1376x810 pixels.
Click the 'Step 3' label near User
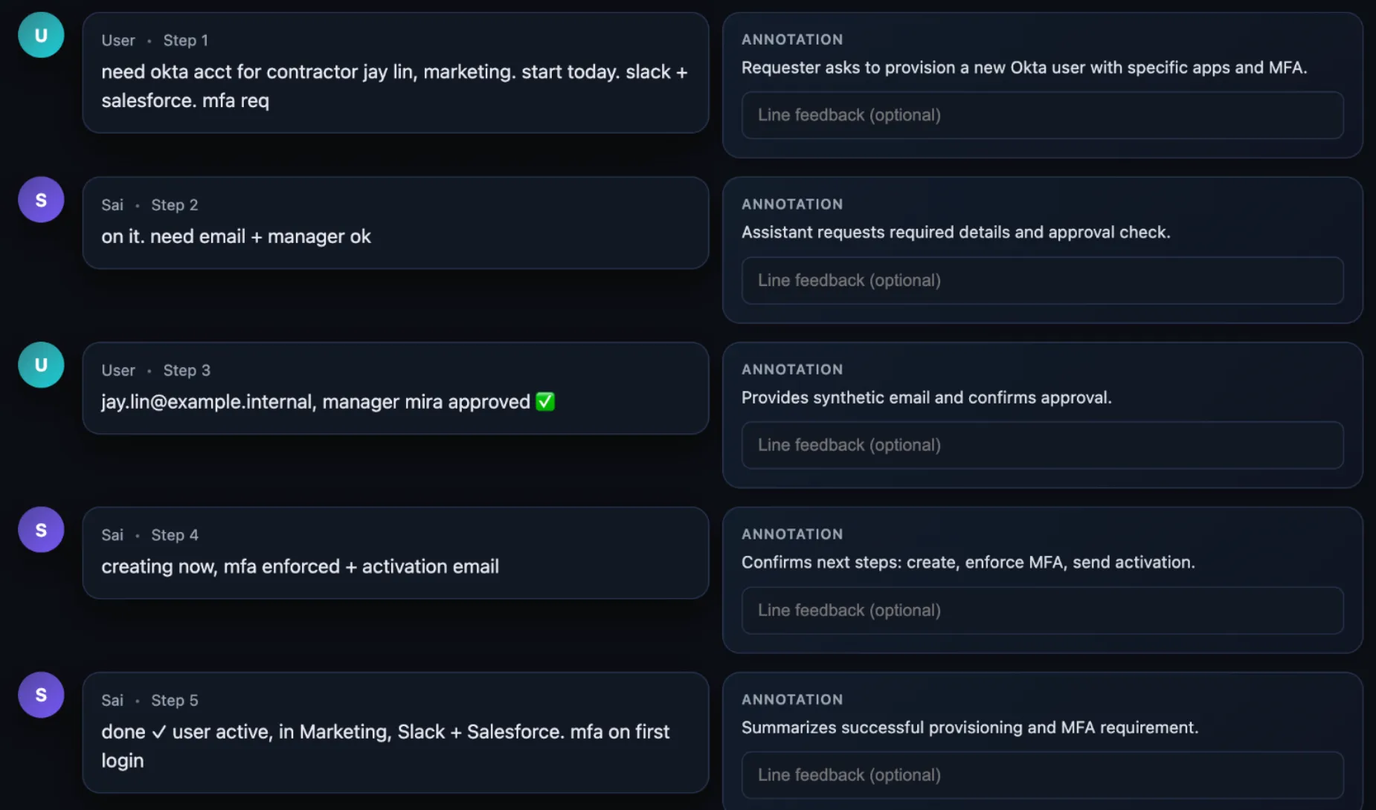tap(187, 370)
